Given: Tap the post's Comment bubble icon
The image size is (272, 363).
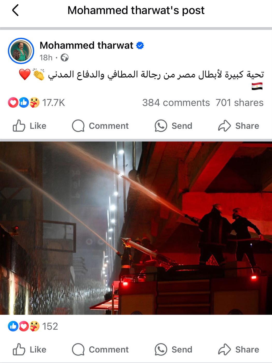Looking at the screenshot, I should [x=78, y=126].
